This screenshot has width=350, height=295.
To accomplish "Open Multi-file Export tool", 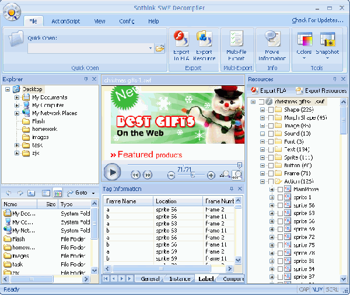I will click(236, 46).
